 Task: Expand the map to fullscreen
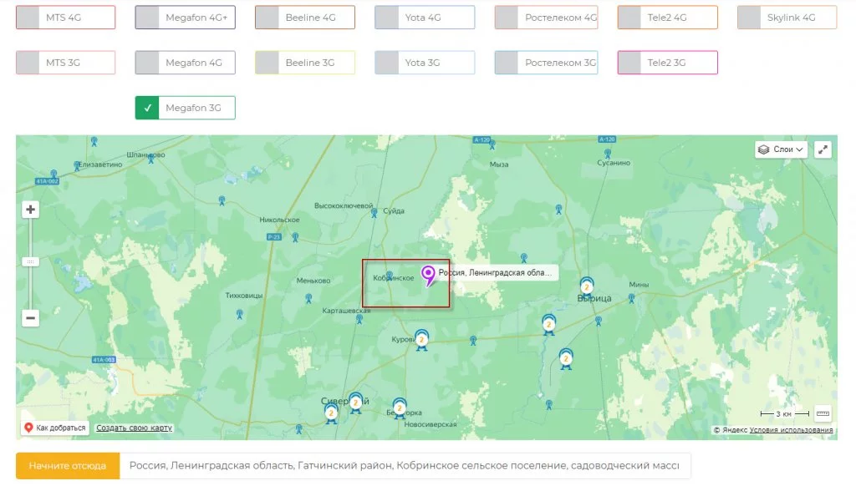tap(823, 149)
